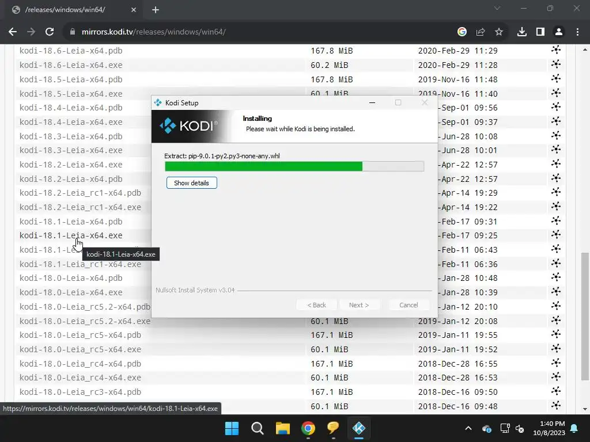Open Chrome's three-dot menu
Image resolution: width=590 pixels, height=442 pixels.
(577, 32)
